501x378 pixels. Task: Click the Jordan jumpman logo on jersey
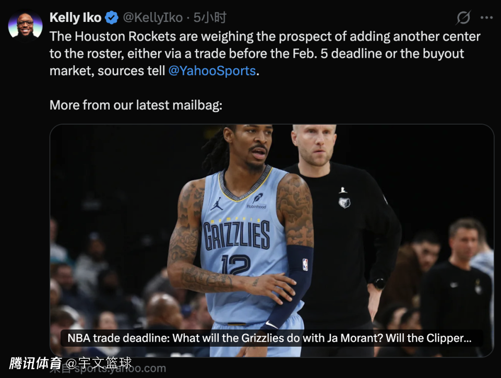(x=217, y=204)
